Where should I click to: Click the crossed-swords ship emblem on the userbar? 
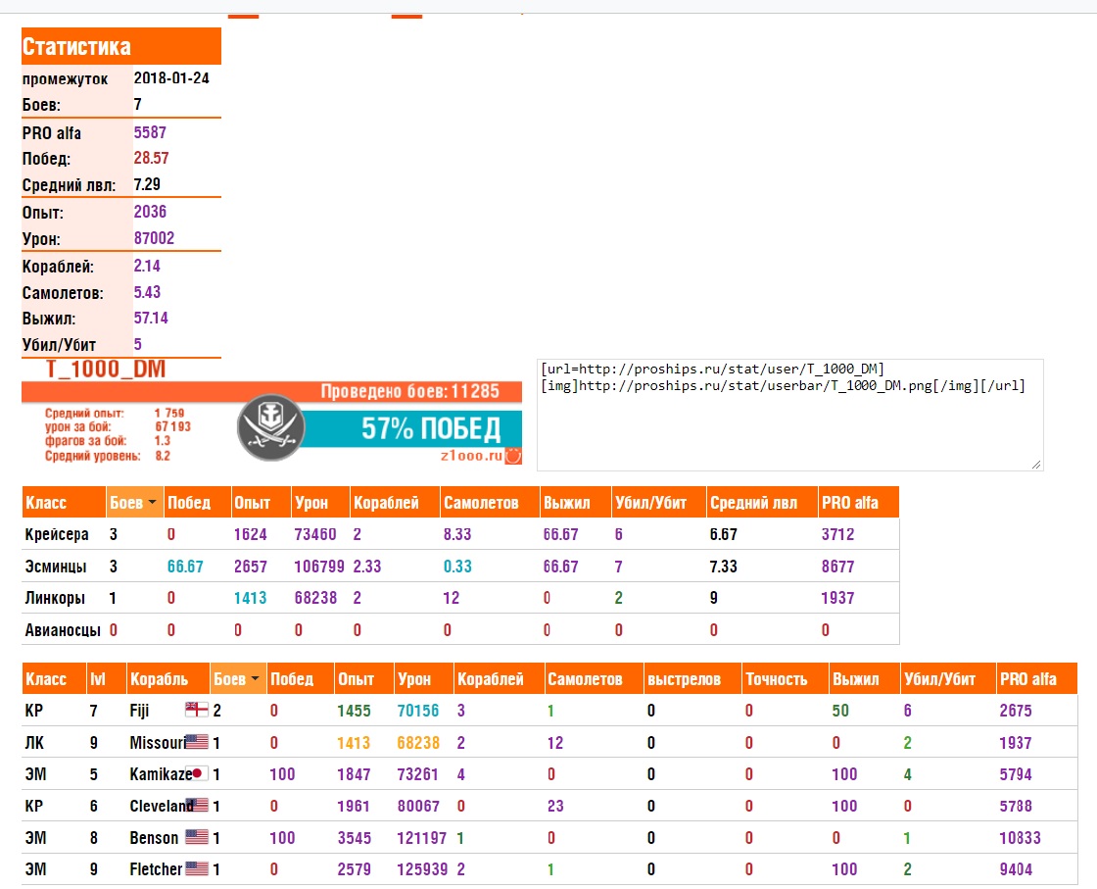pyautogui.click(x=270, y=427)
